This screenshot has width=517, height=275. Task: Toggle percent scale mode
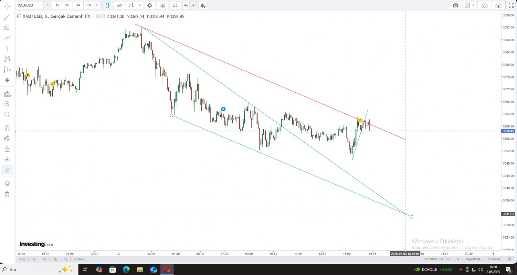tap(458, 259)
